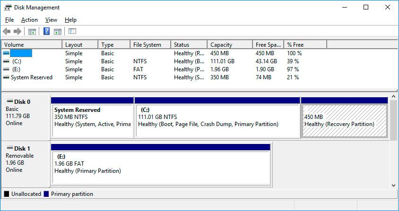Maximize the Disk Management window

click(x=366, y=8)
